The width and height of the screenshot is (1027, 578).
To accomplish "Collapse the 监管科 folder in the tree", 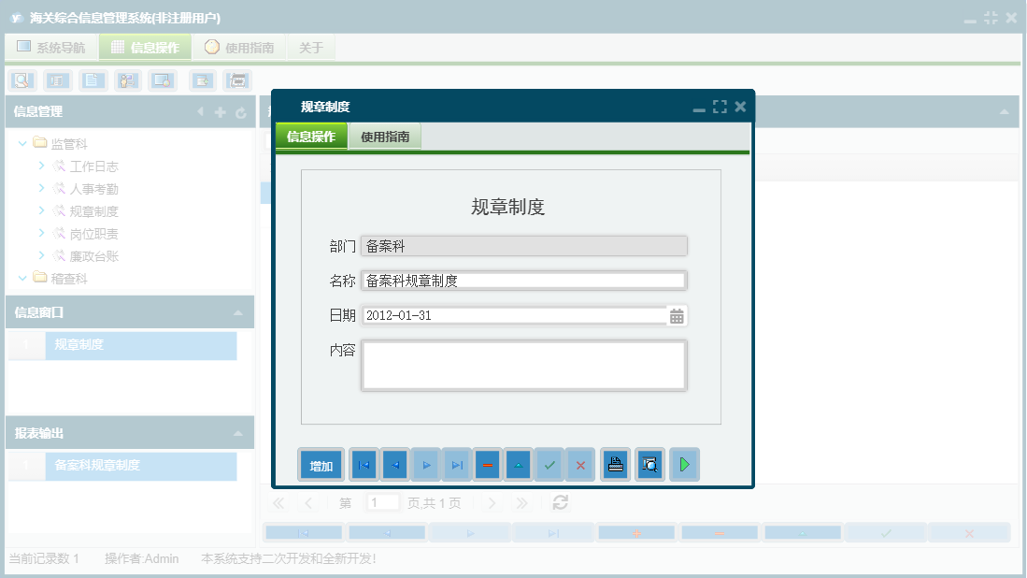I will coord(21,143).
